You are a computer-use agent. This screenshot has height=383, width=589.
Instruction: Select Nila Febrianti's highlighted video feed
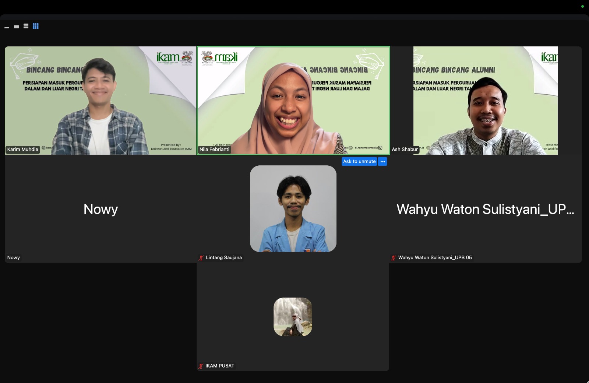293,100
